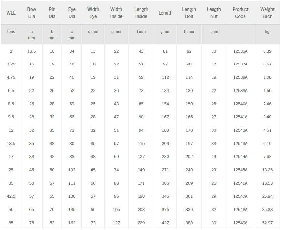Click the WLL column header
This screenshot has width=281, height=230.
click(x=11, y=13)
